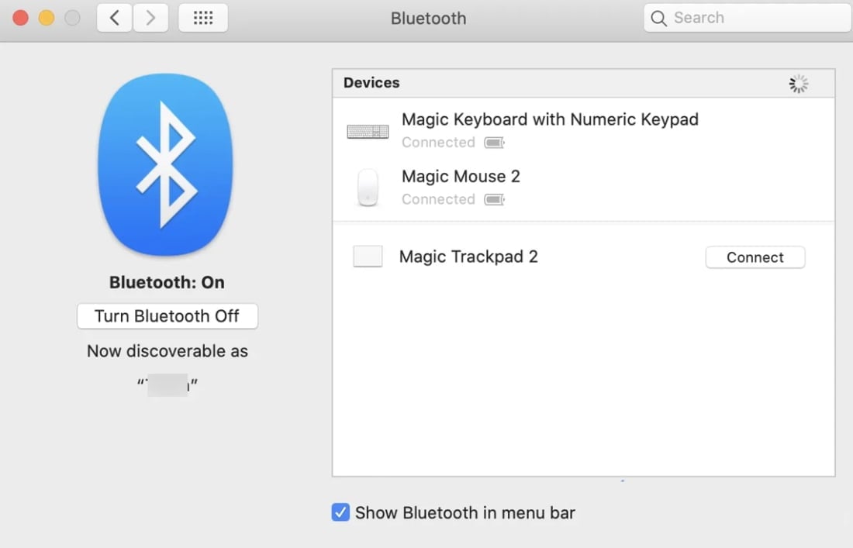Go forward with the right chevron button
This screenshot has height=548, width=853.
150,18
